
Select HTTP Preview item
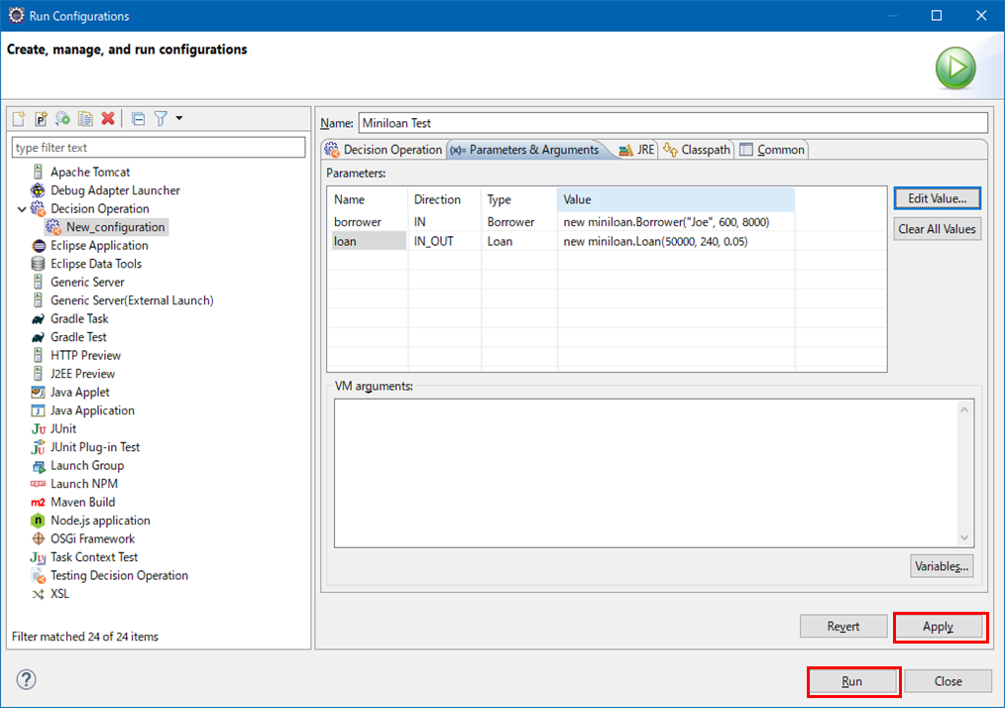[85, 355]
